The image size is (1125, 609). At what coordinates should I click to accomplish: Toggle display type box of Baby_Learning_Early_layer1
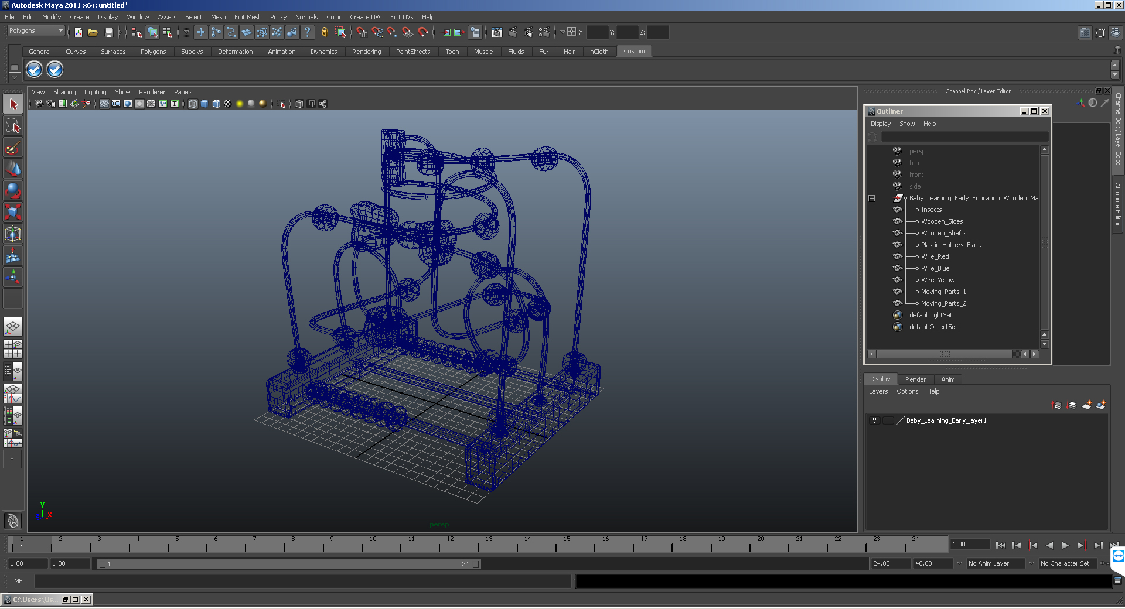tap(888, 420)
